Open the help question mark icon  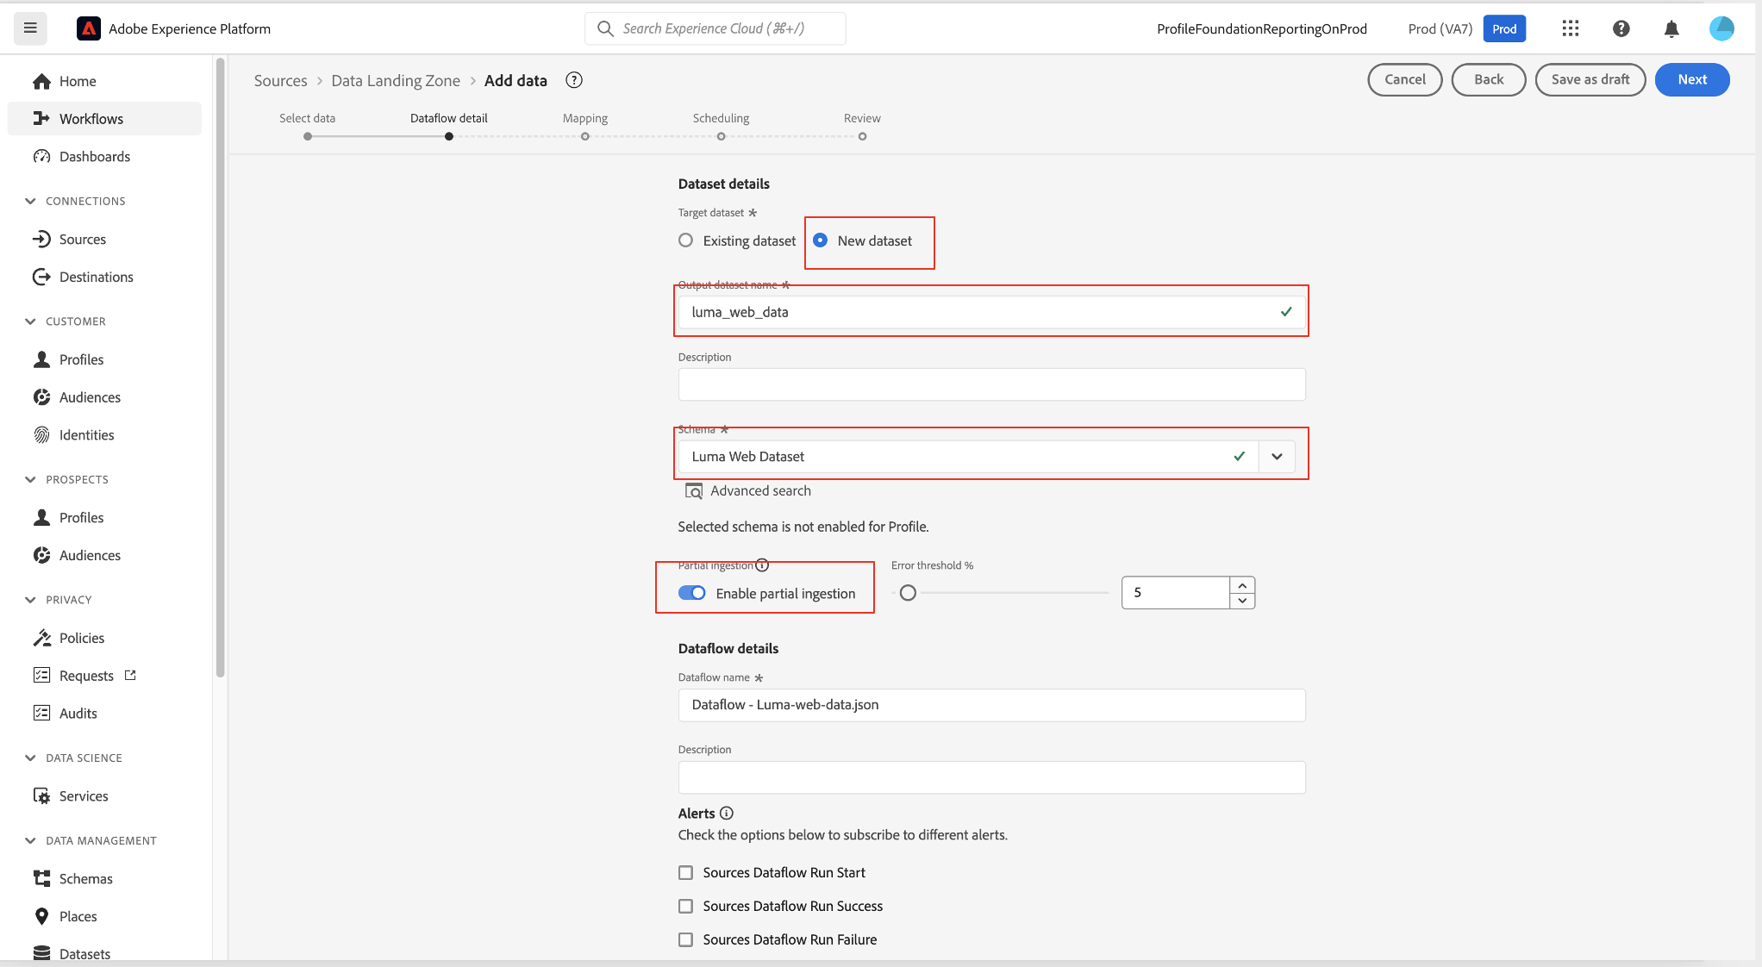1621,28
